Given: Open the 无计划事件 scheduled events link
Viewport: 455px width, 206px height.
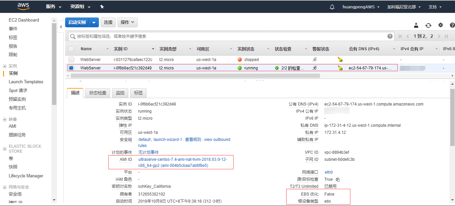Looking at the screenshot, I should click(149, 152).
